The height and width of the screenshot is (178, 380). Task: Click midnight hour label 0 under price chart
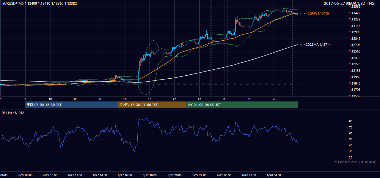point(224,99)
